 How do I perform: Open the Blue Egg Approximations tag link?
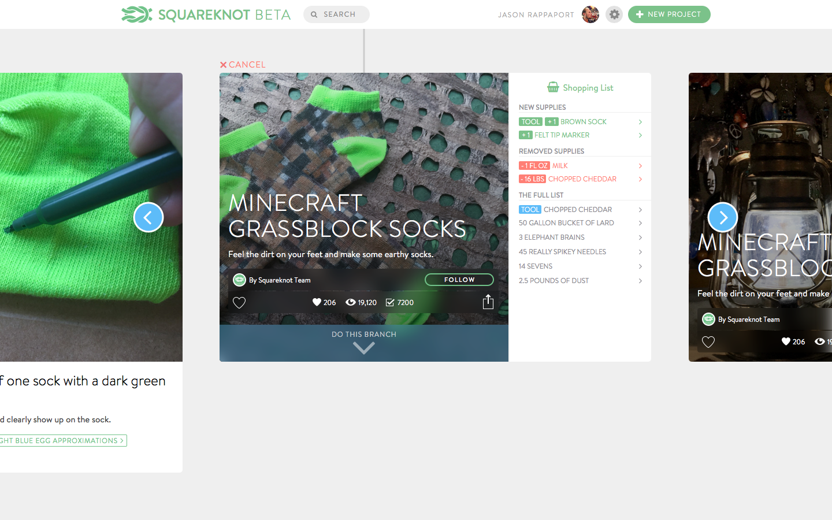click(x=64, y=440)
